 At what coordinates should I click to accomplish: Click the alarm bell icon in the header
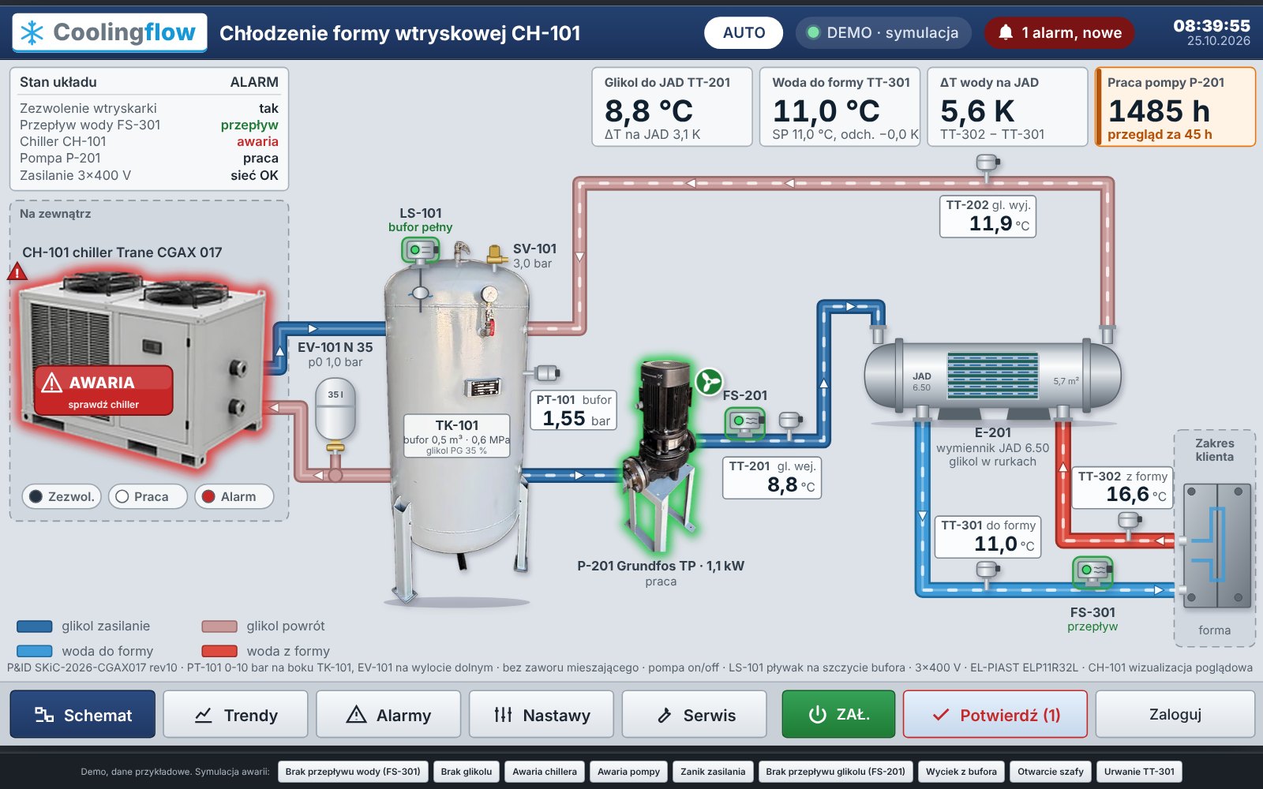point(1006,32)
